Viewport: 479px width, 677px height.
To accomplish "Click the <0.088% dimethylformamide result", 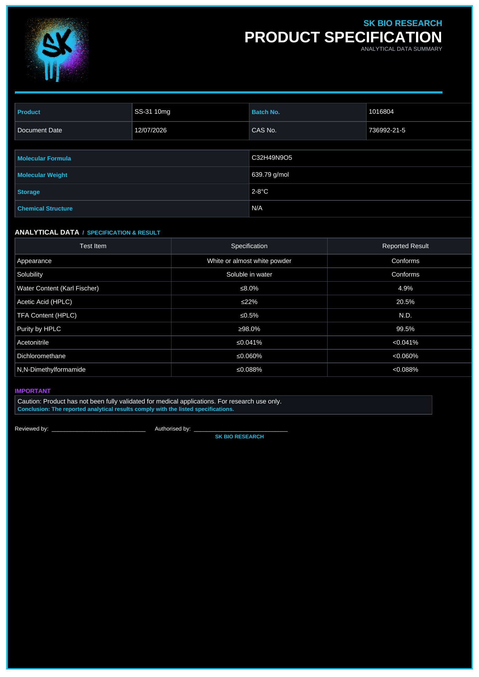I will click(x=405, y=370).
